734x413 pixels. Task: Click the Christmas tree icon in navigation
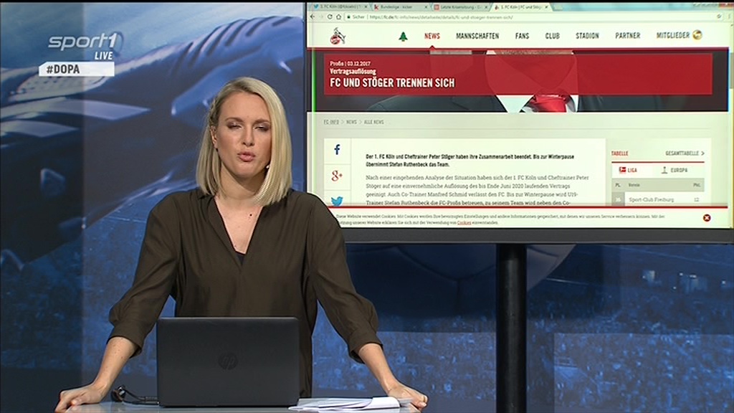(403, 36)
